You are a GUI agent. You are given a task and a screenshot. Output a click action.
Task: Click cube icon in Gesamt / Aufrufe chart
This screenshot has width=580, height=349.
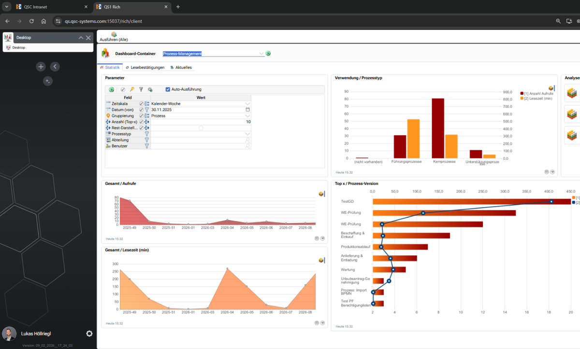(x=321, y=194)
